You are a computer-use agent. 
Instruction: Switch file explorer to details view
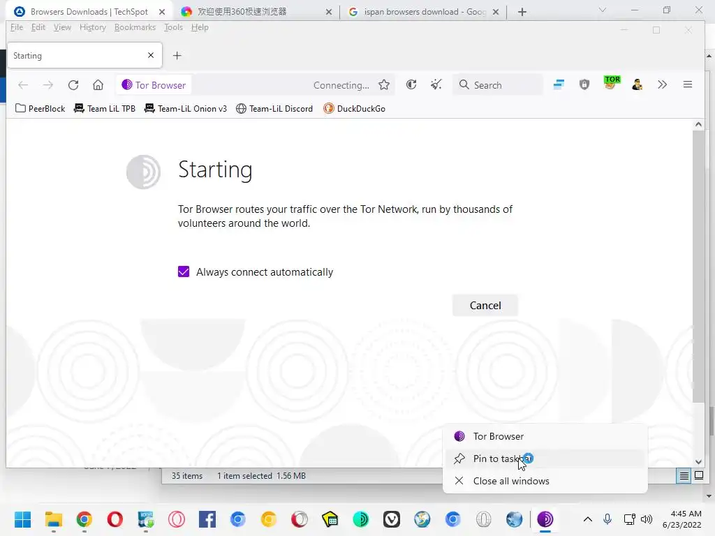click(x=684, y=476)
